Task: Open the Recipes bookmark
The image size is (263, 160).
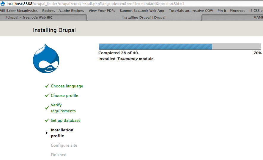Action: tap(63, 11)
